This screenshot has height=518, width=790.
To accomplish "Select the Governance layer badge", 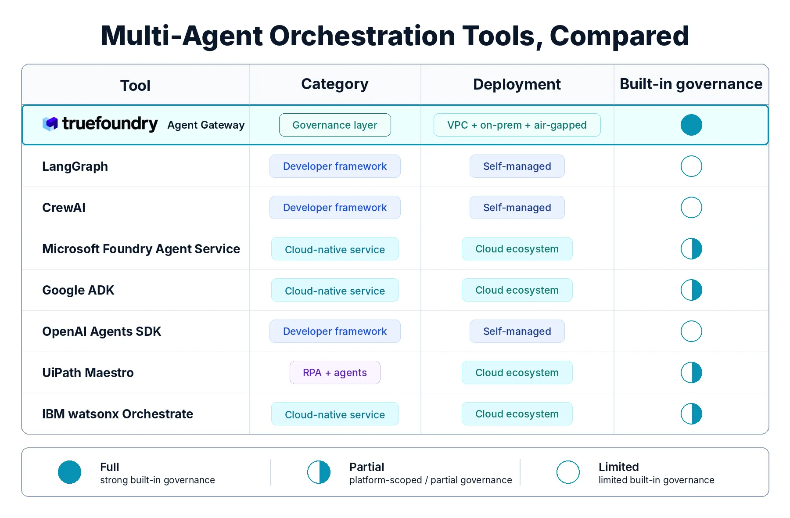I will click(335, 125).
